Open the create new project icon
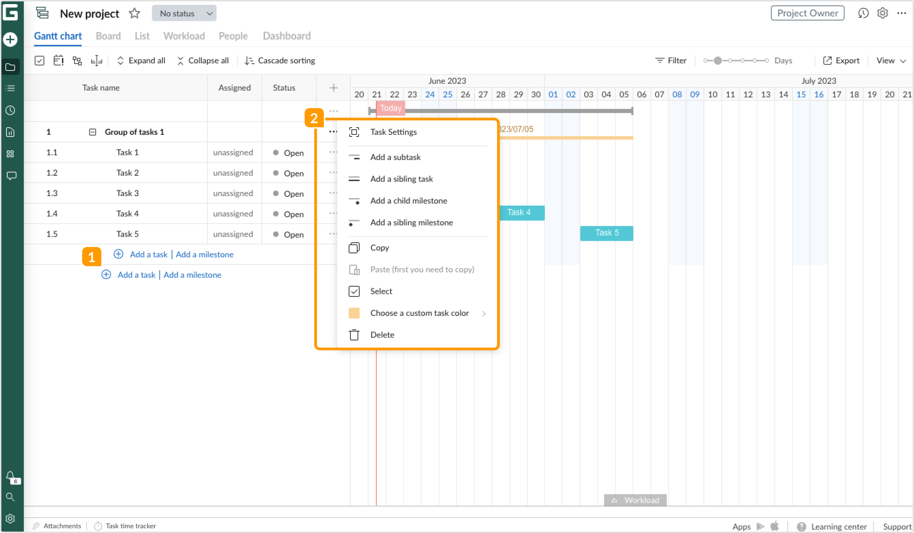This screenshot has height=533, width=914. (10, 39)
